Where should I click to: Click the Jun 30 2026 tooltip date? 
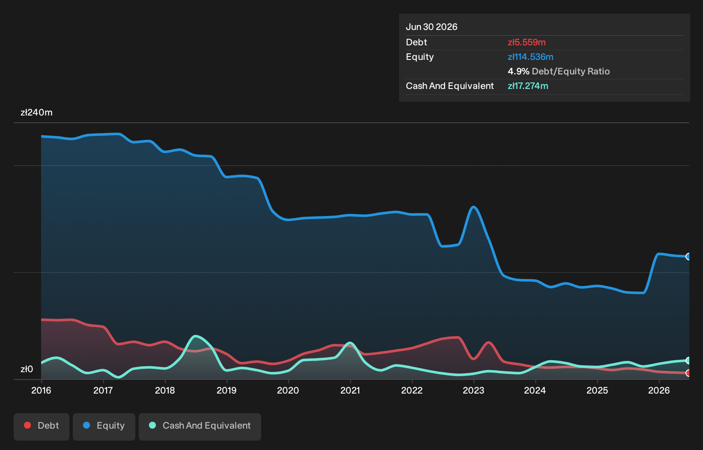pos(432,27)
